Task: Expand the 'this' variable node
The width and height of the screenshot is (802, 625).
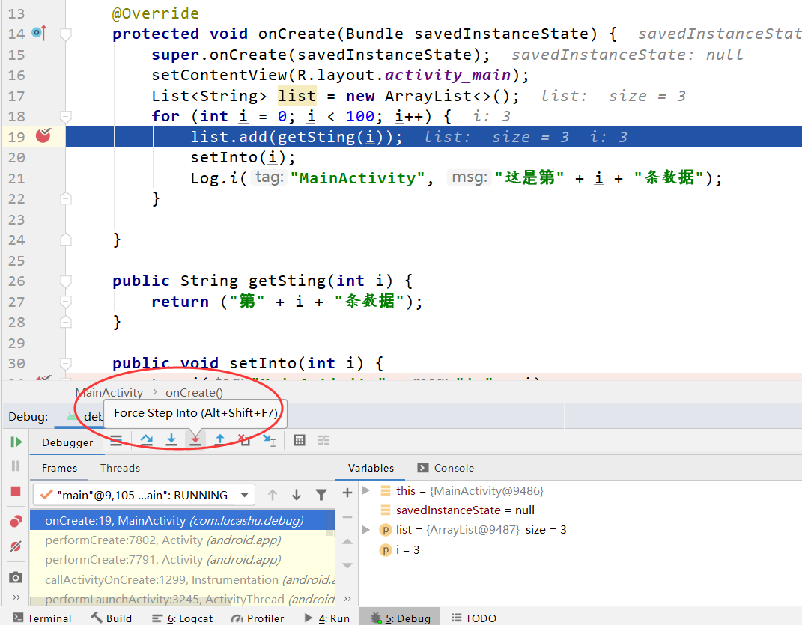Action: coord(365,490)
